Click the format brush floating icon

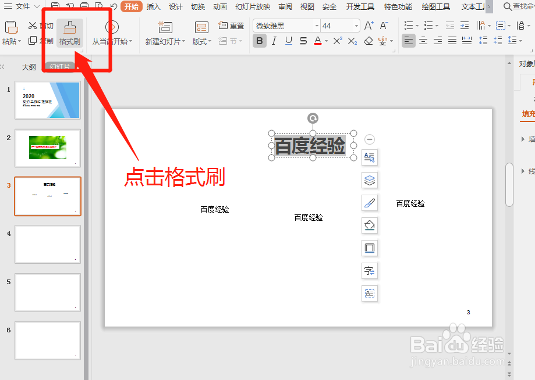pyautogui.click(x=370, y=203)
